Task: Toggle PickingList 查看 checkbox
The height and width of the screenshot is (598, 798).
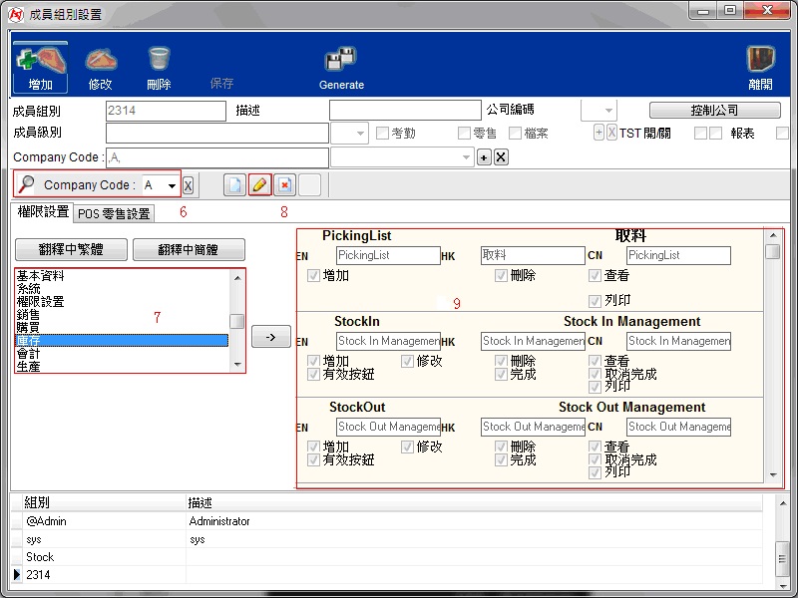Action: pyautogui.click(x=595, y=276)
